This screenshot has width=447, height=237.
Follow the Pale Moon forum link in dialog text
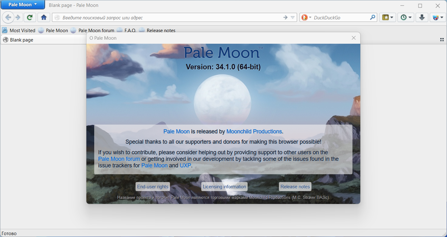(x=119, y=159)
